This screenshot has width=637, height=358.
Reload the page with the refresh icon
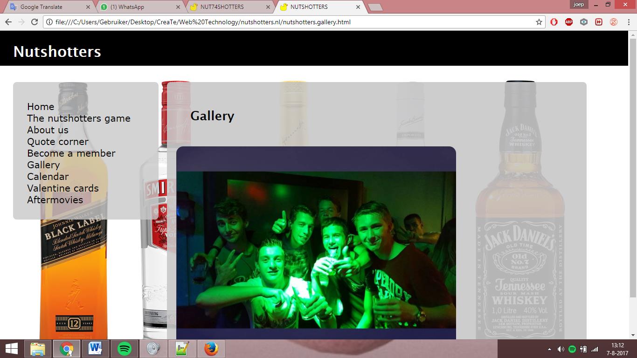tap(34, 22)
